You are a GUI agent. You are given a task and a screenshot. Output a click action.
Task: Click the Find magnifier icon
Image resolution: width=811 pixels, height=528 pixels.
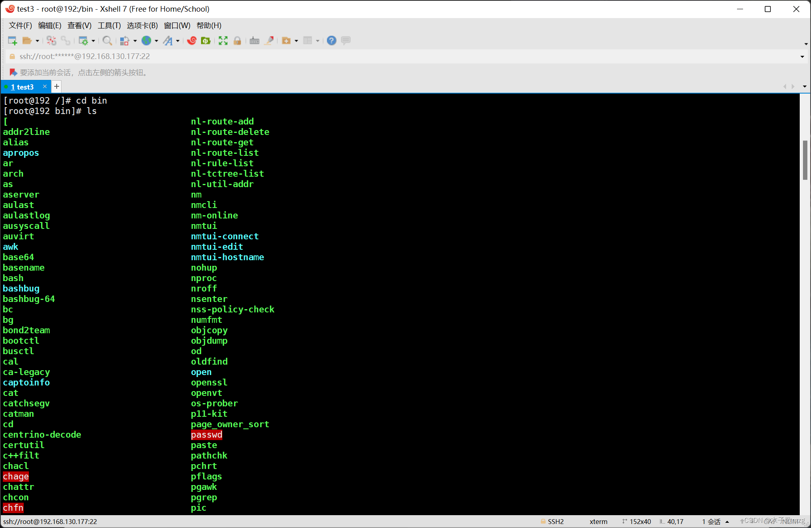(107, 41)
